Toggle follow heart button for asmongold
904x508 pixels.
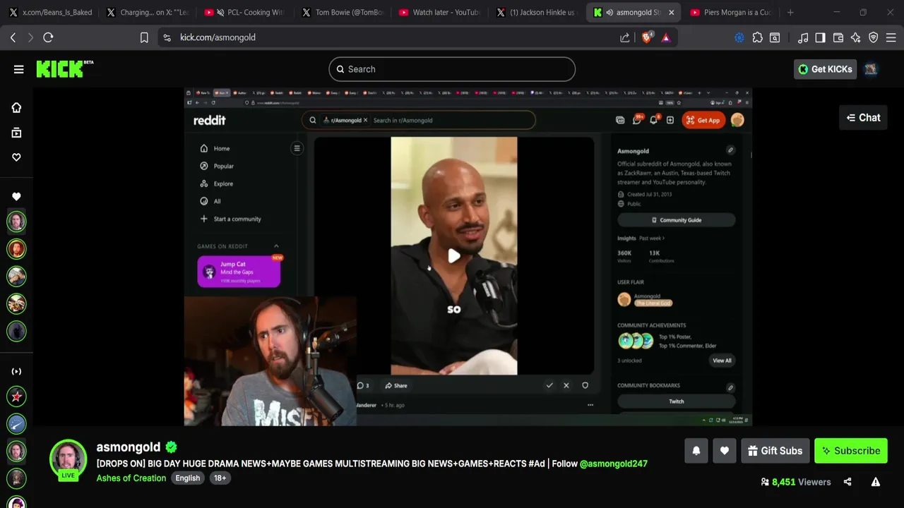(x=725, y=451)
